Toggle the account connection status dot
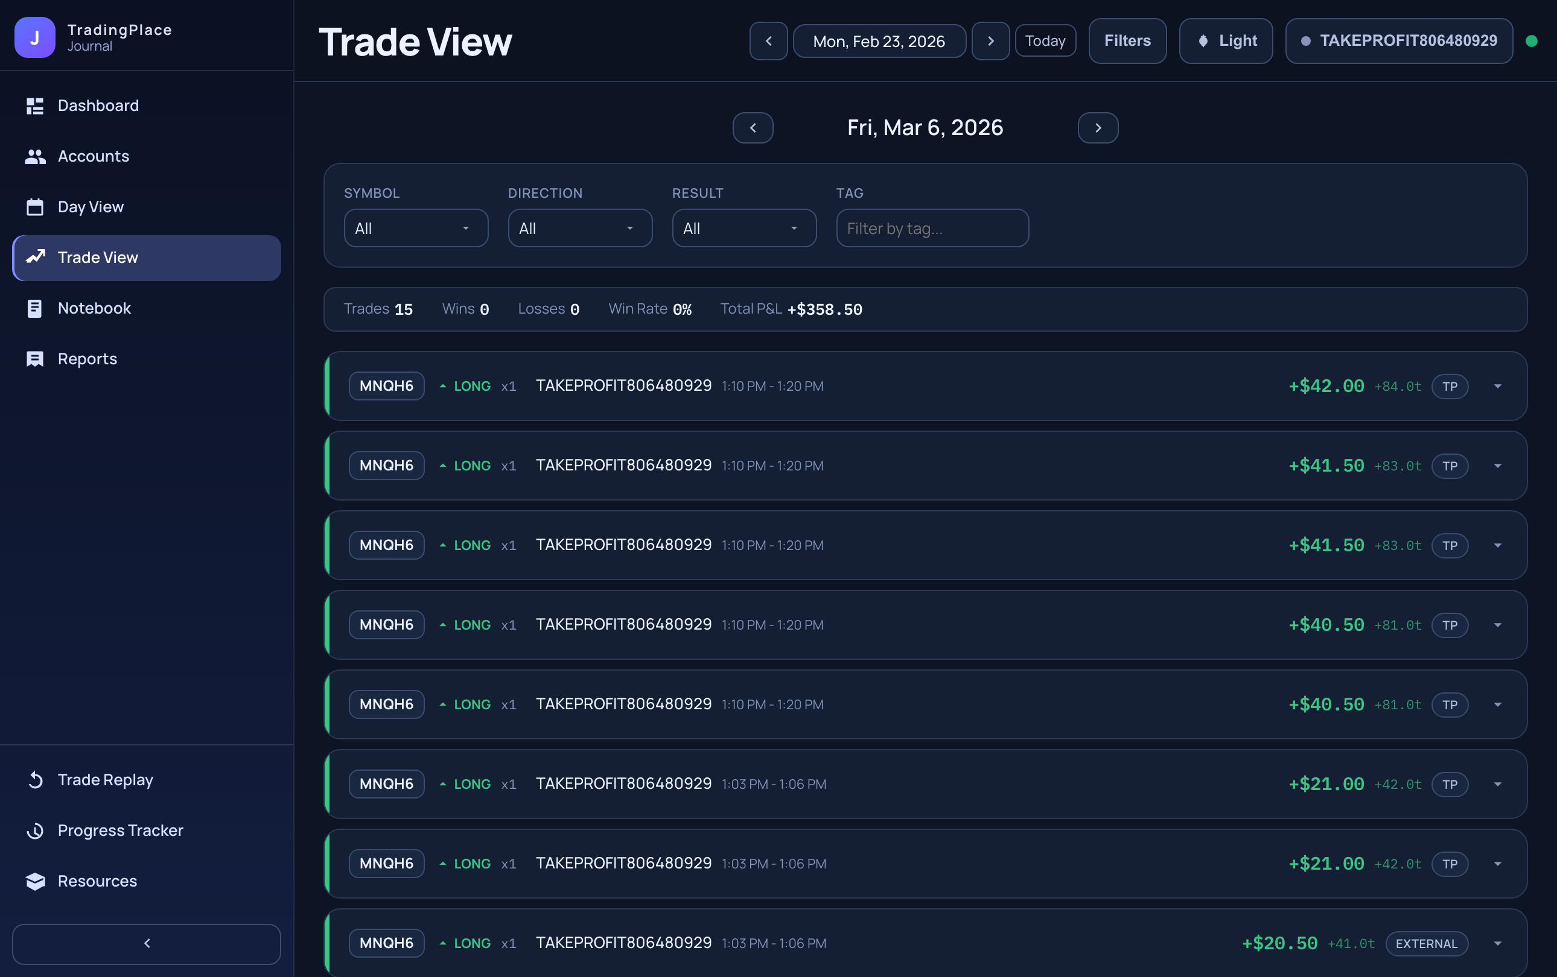Viewport: 1557px width, 977px height. pyautogui.click(x=1532, y=41)
